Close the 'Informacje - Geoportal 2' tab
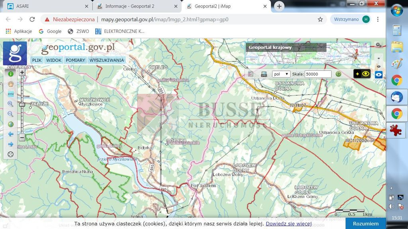This screenshot has height=229, width=408. [176, 6]
